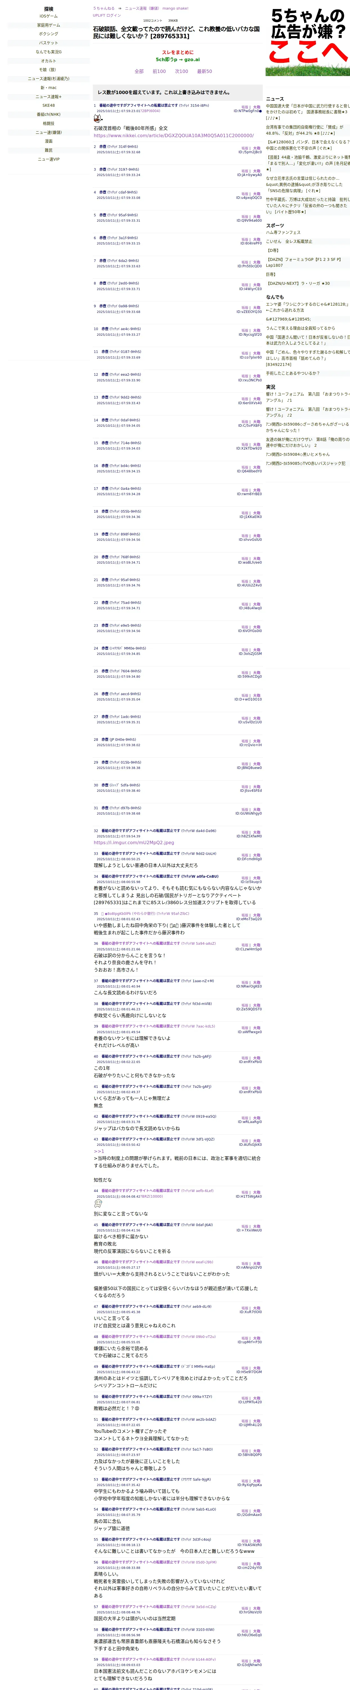
Task: Open the モ娘（狼）board link
Action: 48,70
